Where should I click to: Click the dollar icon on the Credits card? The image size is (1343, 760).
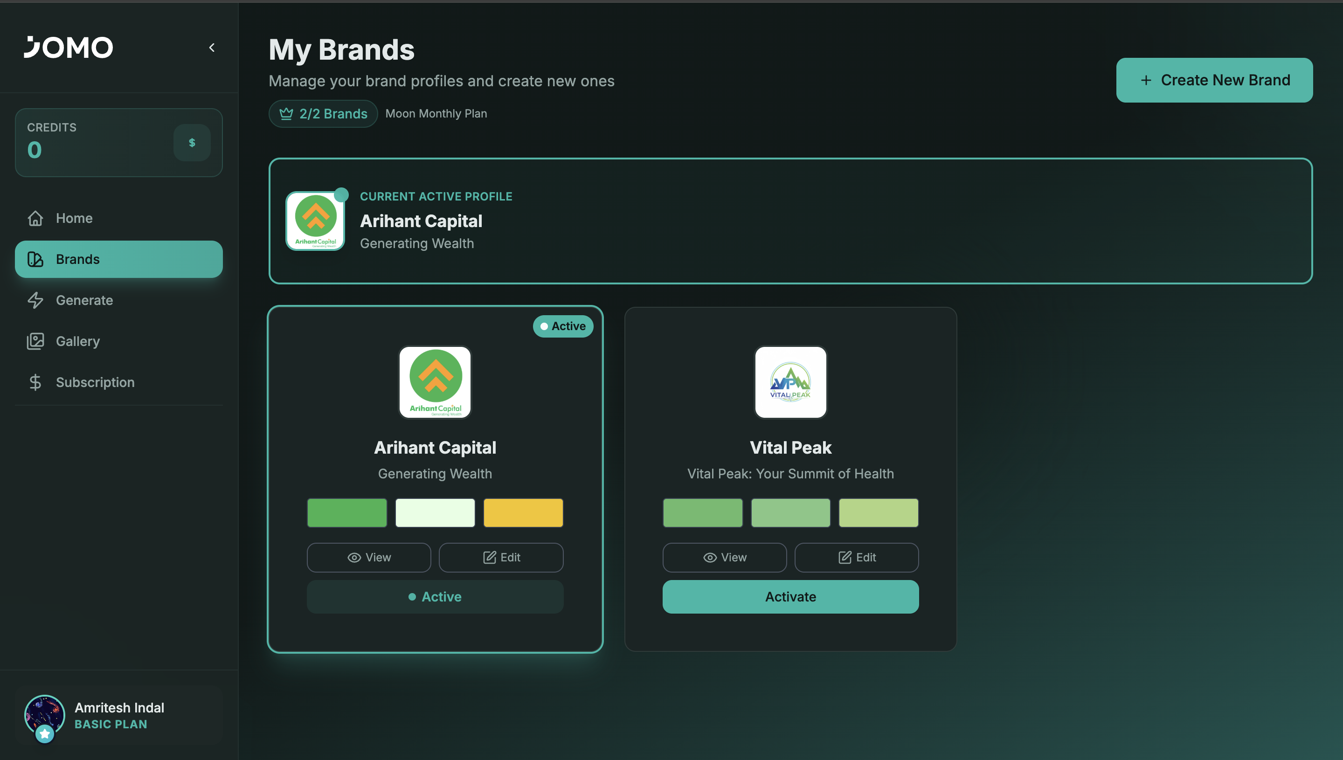[x=192, y=142]
